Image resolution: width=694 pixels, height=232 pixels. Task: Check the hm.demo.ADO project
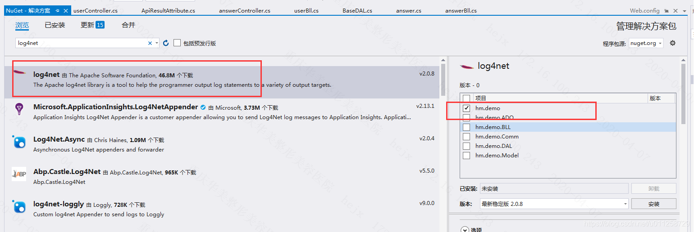click(x=466, y=117)
